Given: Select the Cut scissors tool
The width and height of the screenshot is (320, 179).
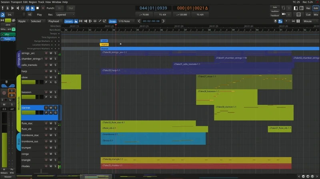Looking at the screenshot, I should pyautogui.click(x=86, y=21).
